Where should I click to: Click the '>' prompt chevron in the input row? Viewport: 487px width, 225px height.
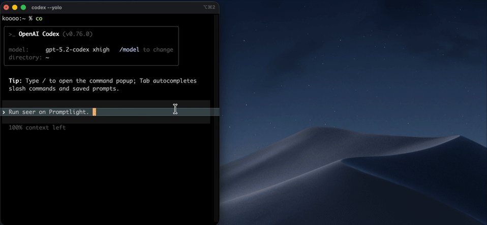(x=4, y=112)
